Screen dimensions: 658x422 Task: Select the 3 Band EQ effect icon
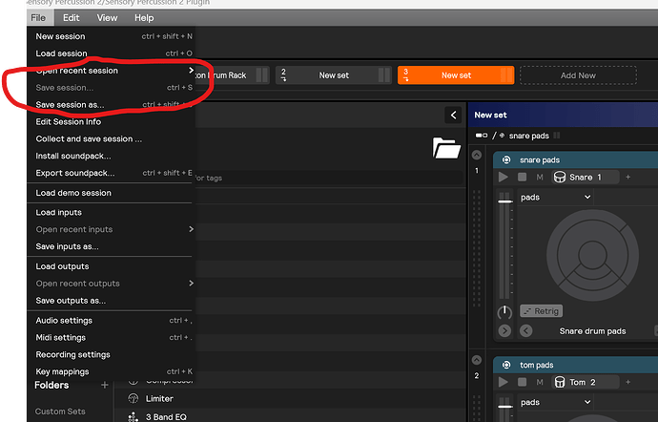click(133, 417)
